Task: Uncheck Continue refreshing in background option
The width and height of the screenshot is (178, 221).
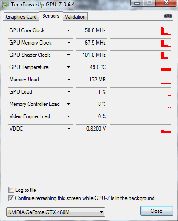Action: (11, 198)
